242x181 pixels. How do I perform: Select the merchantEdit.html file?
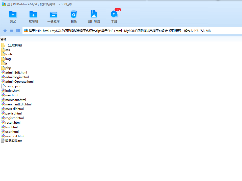[x=16, y=104]
